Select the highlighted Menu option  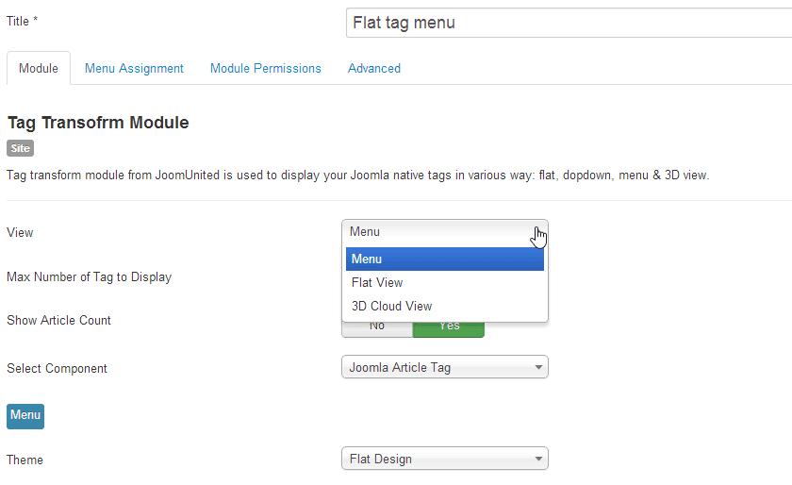click(444, 259)
